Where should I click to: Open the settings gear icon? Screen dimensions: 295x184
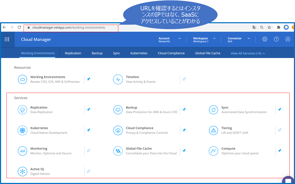265,39
